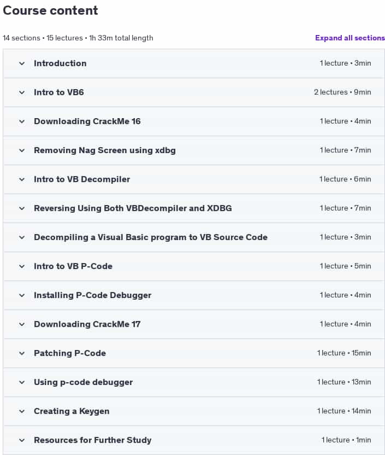Expand Patching P-Code chevron
The width and height of the screenshot is (385, 455).
point(22,353)
